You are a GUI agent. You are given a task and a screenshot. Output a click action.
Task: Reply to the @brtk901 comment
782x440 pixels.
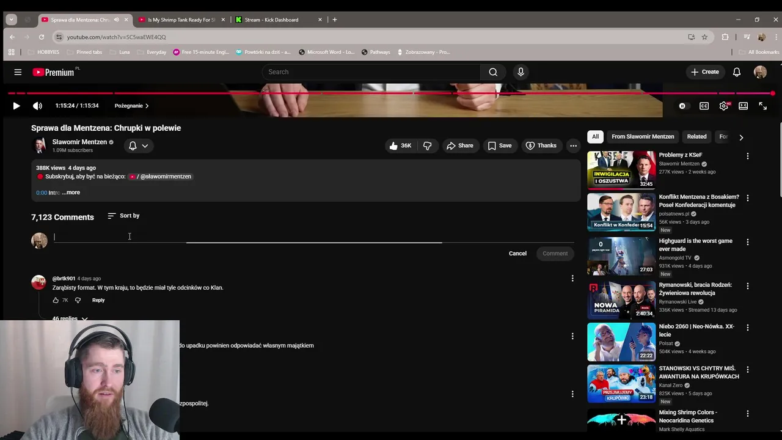pos(98,300)
